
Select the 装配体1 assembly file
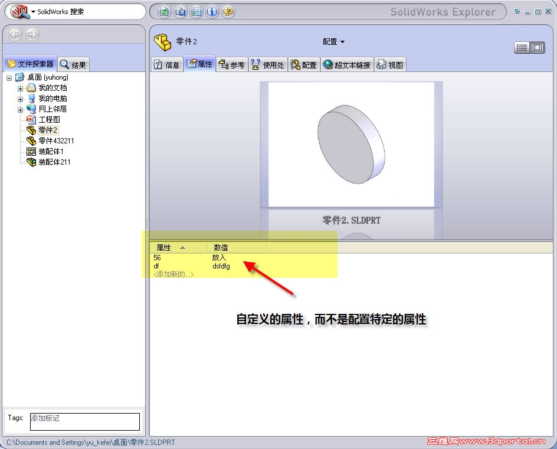click(x=51, y=151)
